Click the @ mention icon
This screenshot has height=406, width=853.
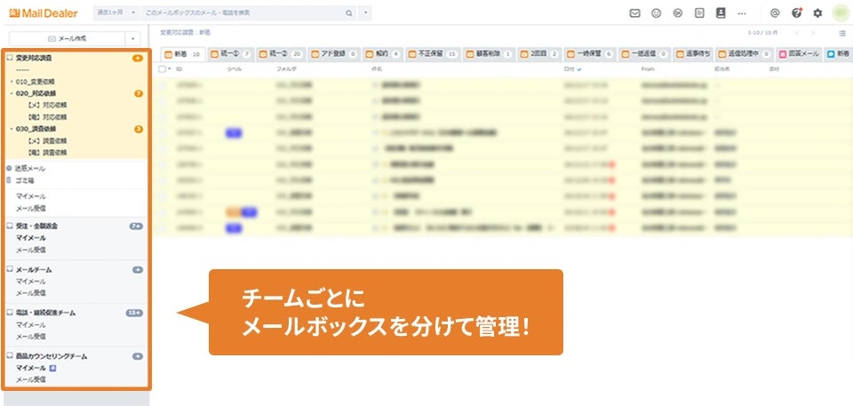(x=775, y=13)
